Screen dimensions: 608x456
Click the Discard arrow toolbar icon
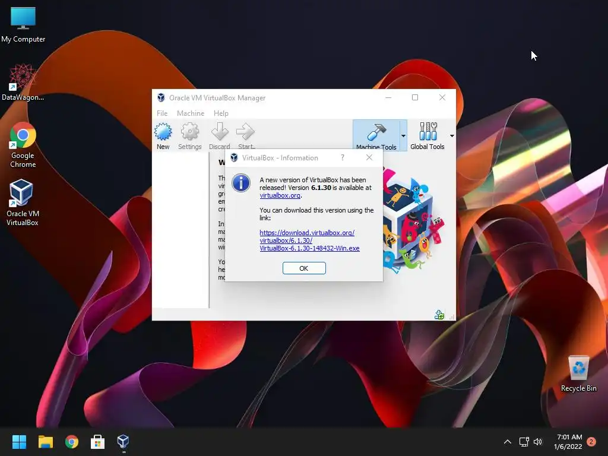pos(220,136)
